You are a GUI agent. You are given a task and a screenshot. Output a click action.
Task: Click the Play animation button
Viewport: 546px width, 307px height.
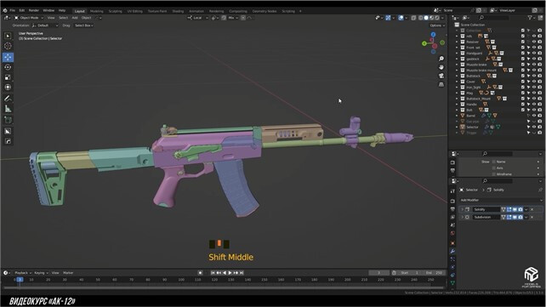(x=230, y=273)
